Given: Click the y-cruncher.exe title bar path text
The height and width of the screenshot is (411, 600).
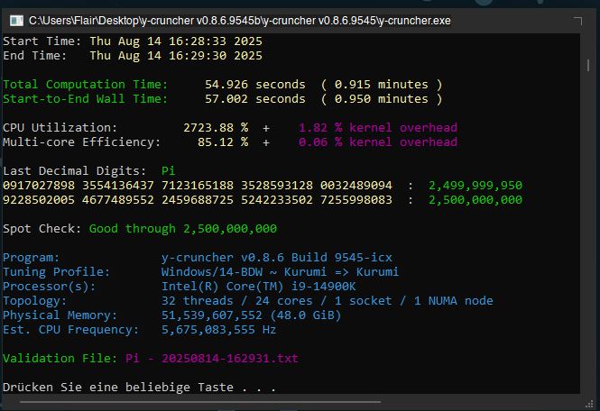Looking at the screenshot, I should [239, 21].
